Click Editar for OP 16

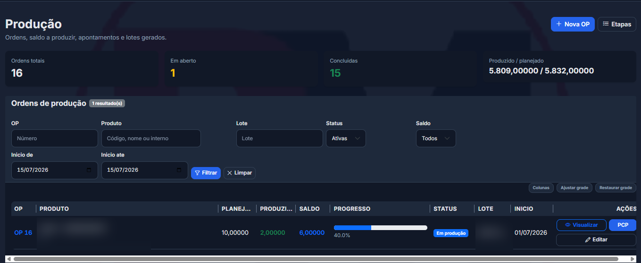[596, 240]
